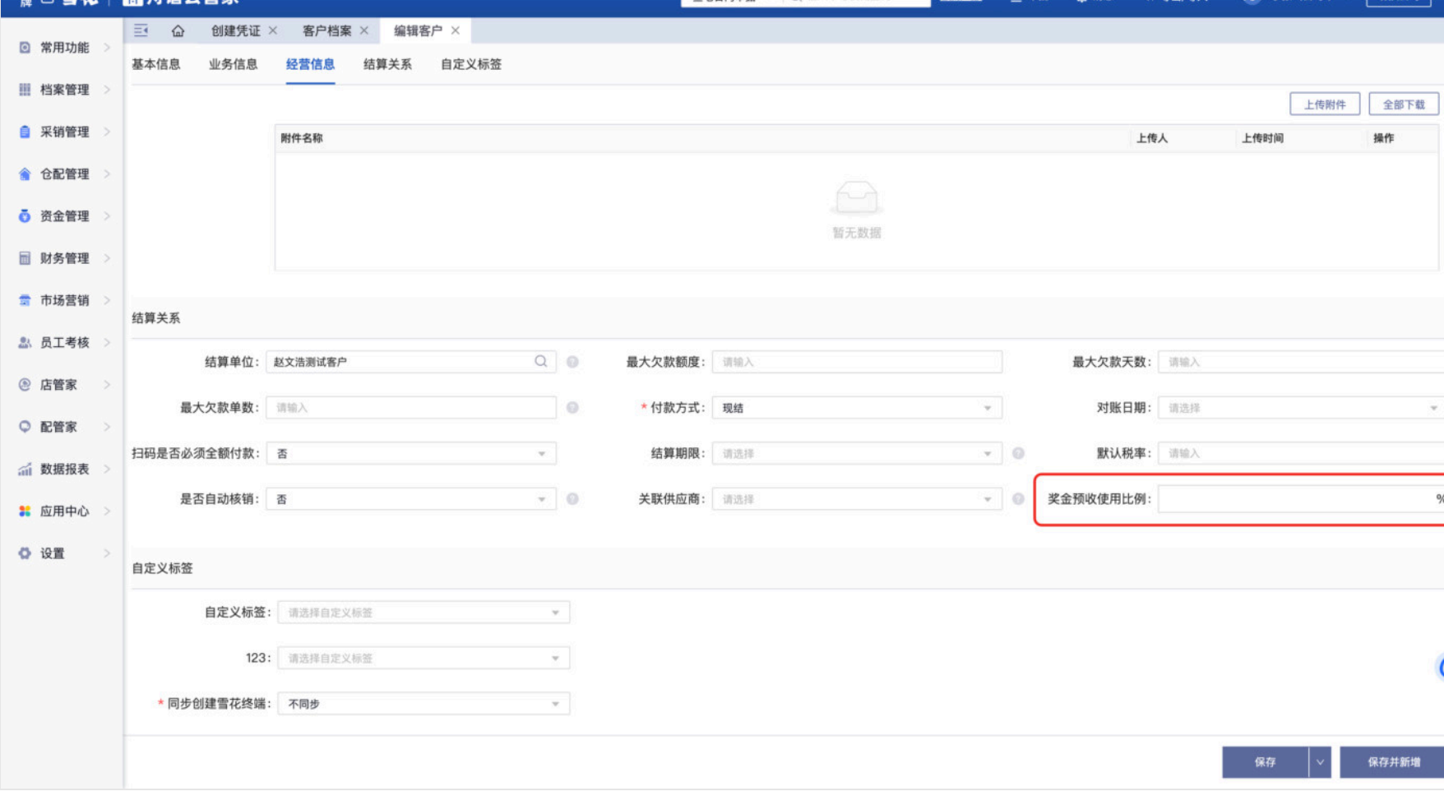Click the 最大欠款额度 input field
The image size is (1444, 796).
[856, 362]
